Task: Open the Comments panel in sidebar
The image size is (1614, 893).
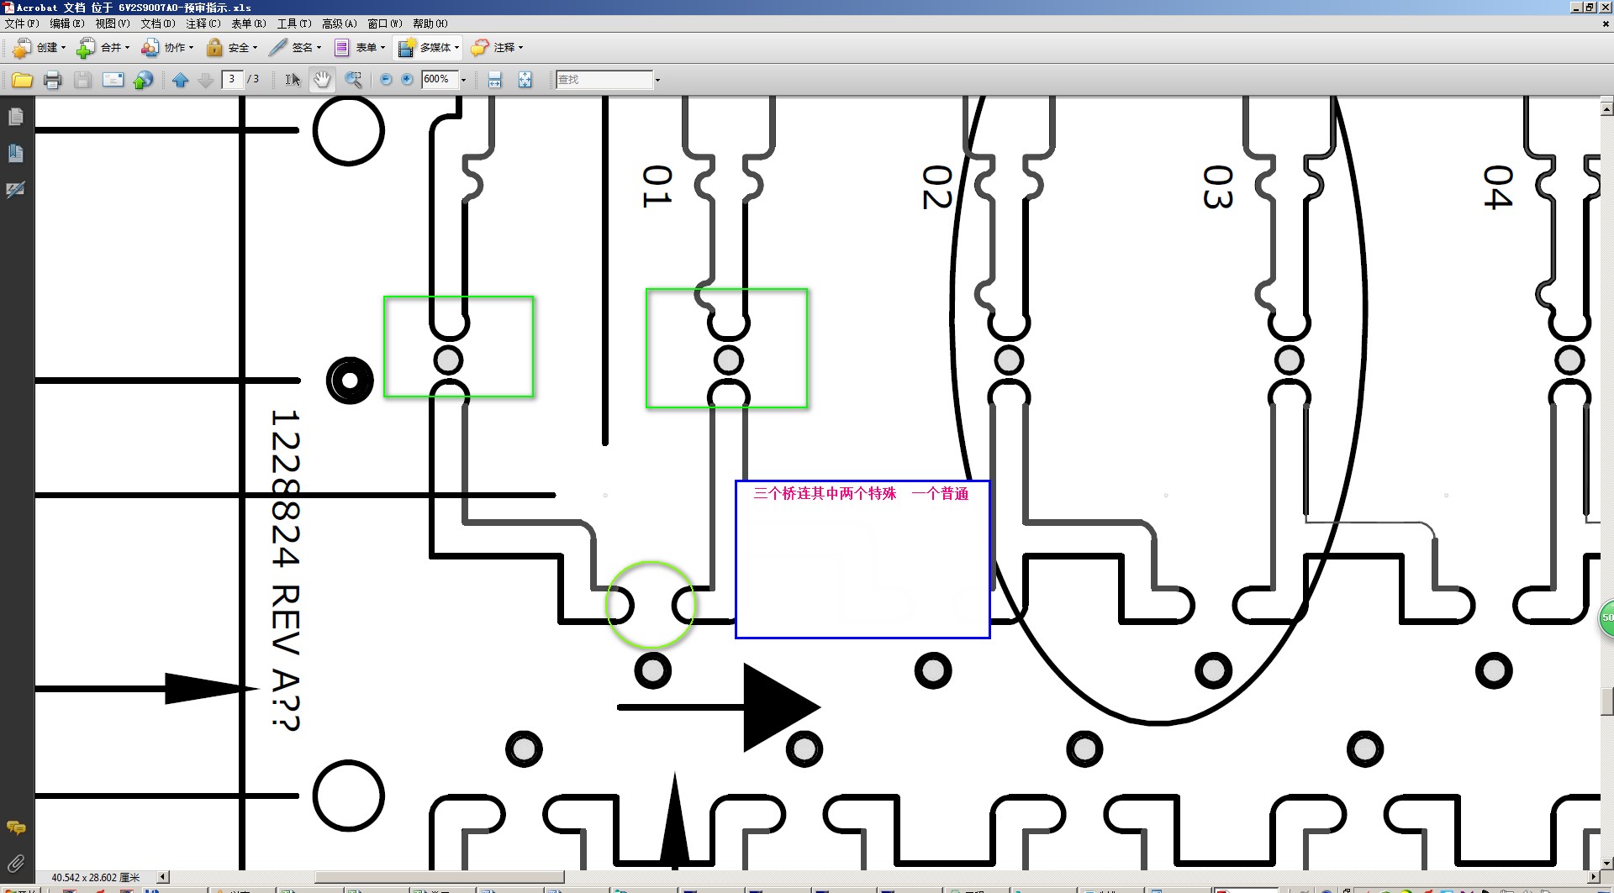Action: coord(15,827)
